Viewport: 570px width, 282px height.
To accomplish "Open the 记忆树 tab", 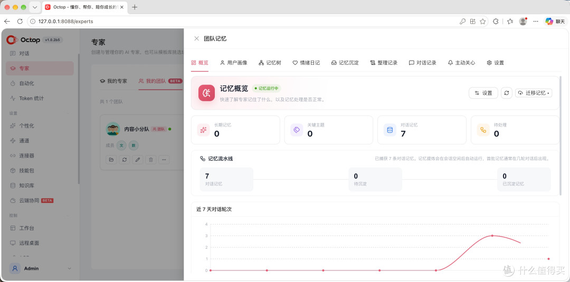I will point(270,62).
